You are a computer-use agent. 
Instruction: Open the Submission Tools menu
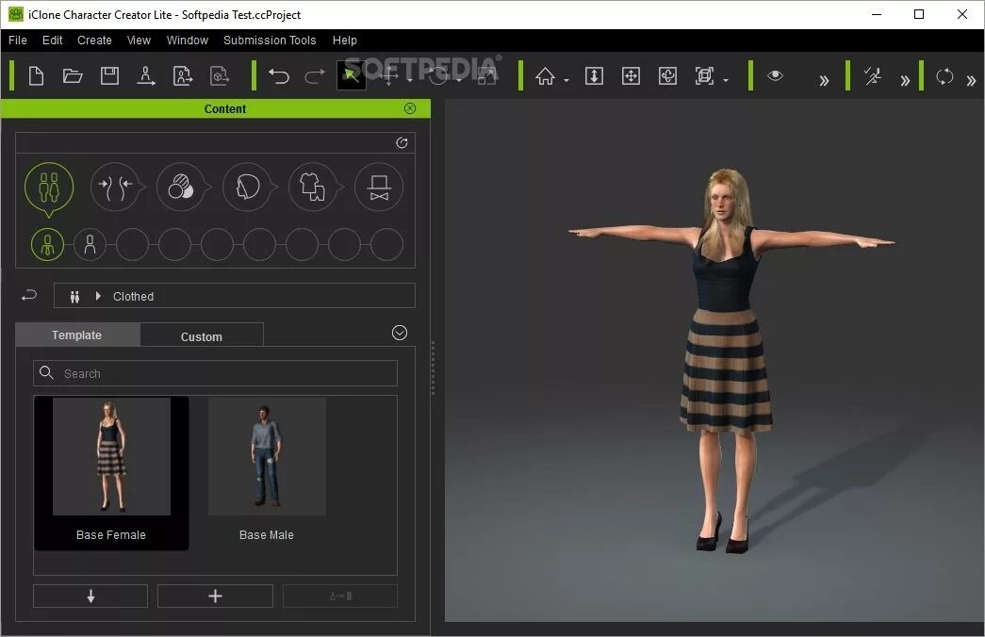pos(269,41)
